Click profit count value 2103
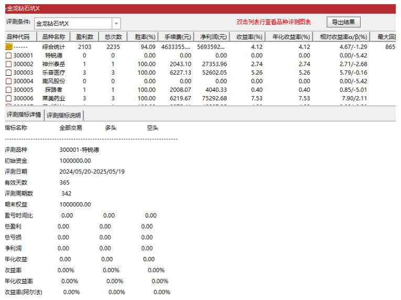Image resolution: width=401 pixels, height=300 pixels. pos(84,47)
